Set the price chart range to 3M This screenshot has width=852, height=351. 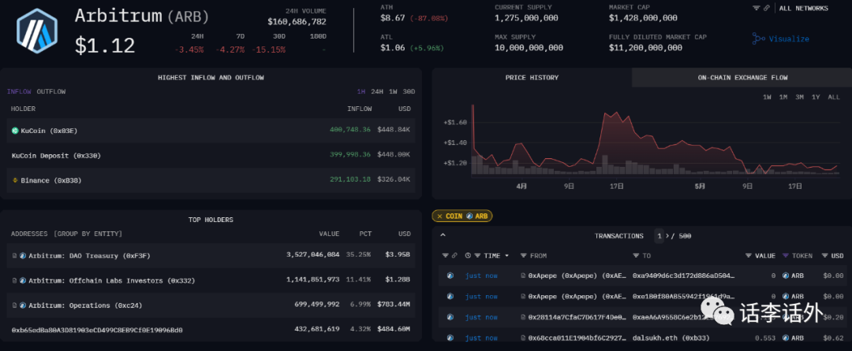click(799, 97)
